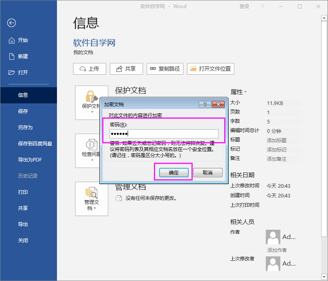Image resolution: width=328 pixels, height=281 pixels.
Task: Click the help question mark on 加密文档 dialog
Action: point(205,104)
